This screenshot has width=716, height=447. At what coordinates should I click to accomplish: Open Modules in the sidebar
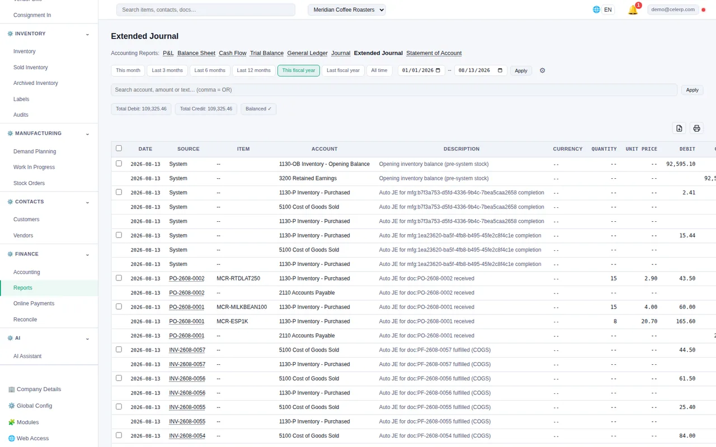coord(23,422)
